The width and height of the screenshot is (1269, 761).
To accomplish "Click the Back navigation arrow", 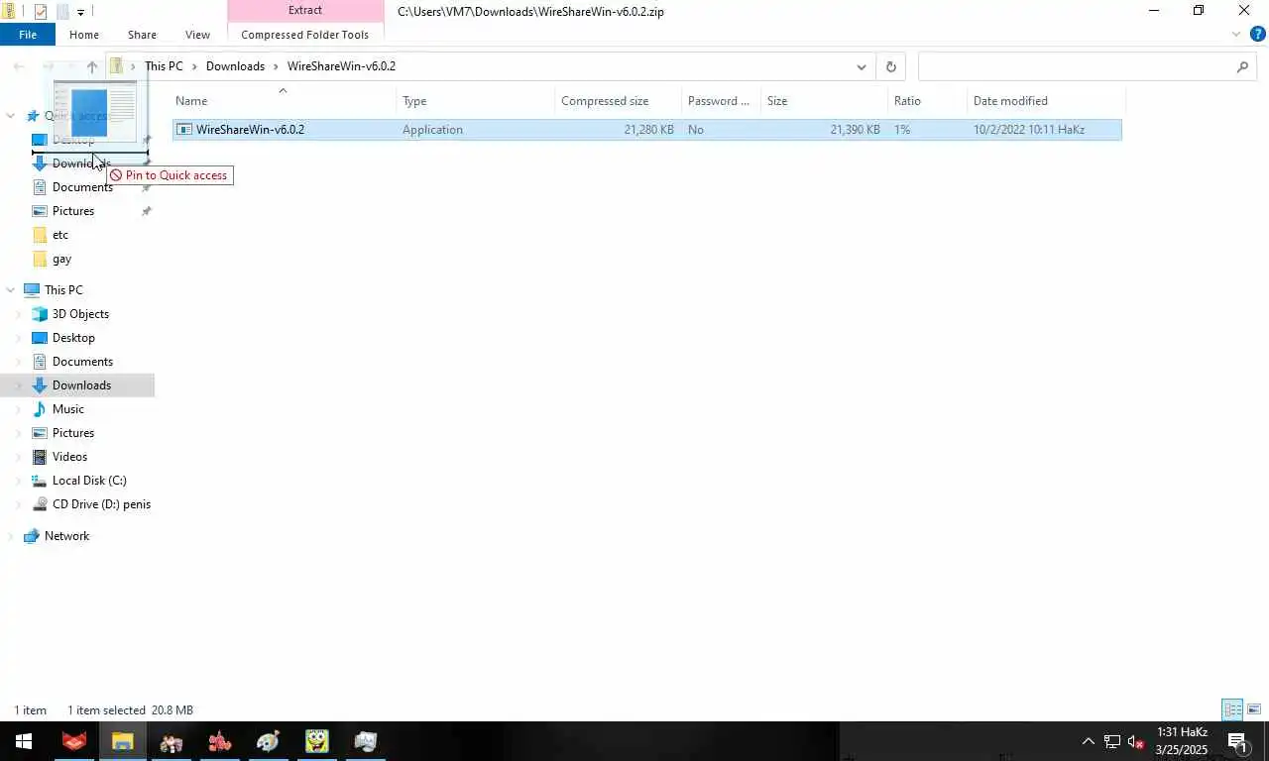I will (x=19, y=66).
